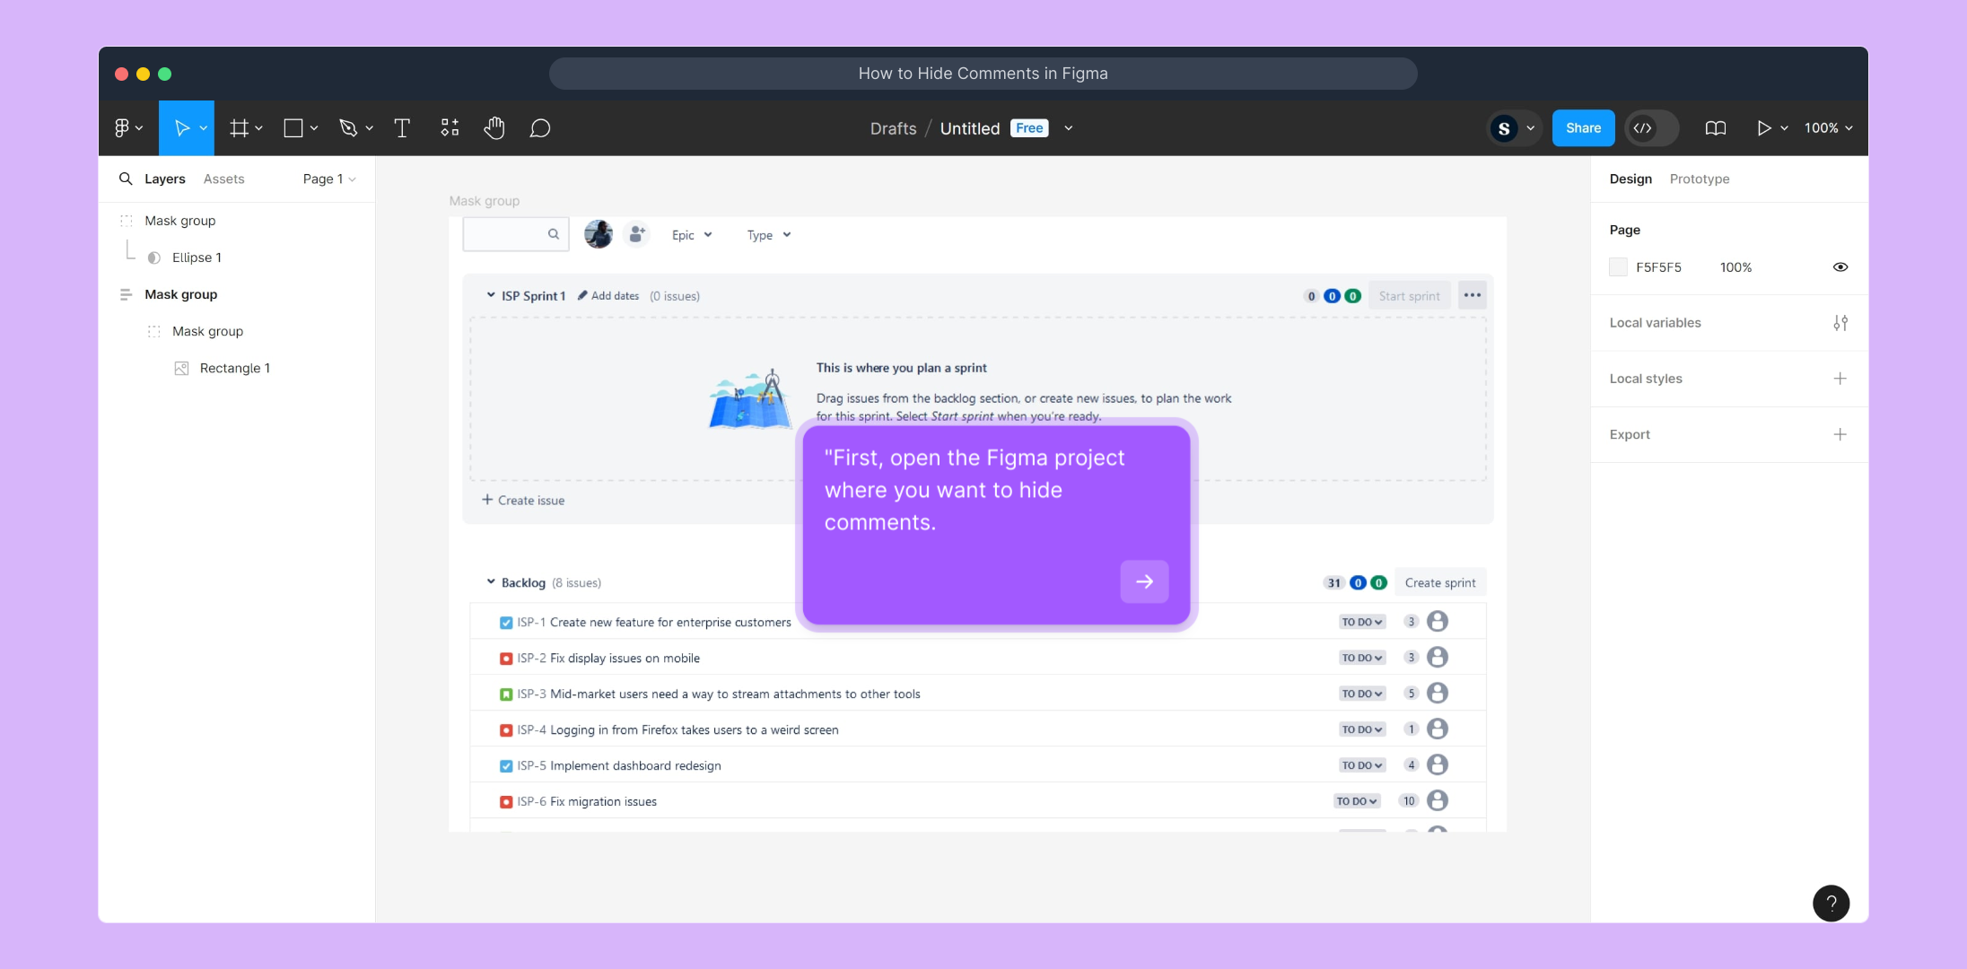
Task: Check the ISP-1 issue checkbox
Action: 506,623
